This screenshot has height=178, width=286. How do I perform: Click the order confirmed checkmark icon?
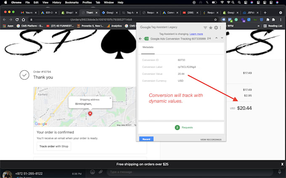click(24, 75)
